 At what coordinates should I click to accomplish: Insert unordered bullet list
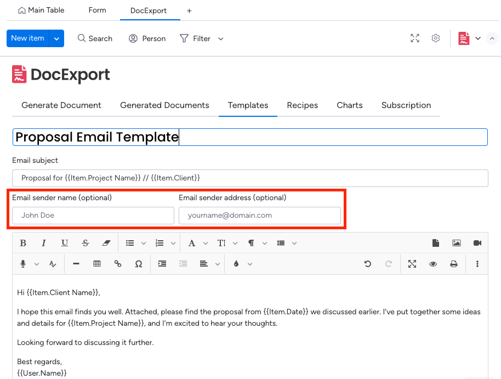[130, 243]
